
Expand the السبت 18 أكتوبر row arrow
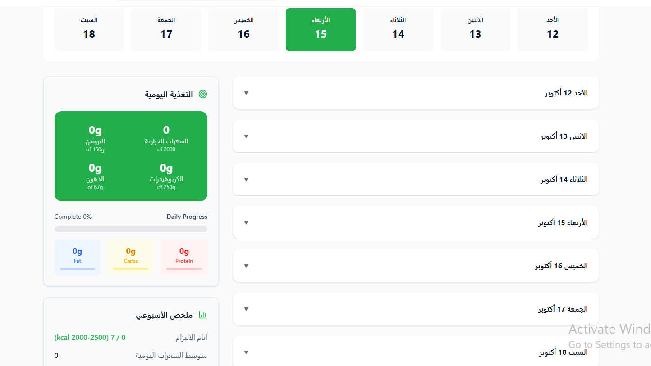click(x=246, y=352)
